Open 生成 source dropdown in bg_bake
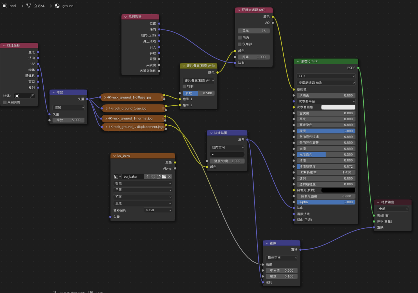The width and height of the screenshot is (418, 293). pyautogui.click(x=142, y=203)
